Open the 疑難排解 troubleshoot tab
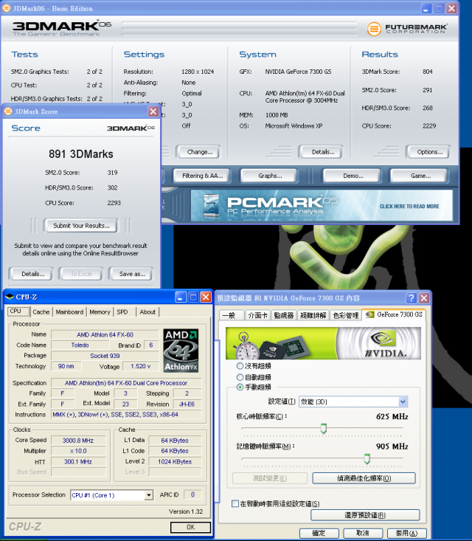Screen dimensions: 472x541 tap(313, 315)
